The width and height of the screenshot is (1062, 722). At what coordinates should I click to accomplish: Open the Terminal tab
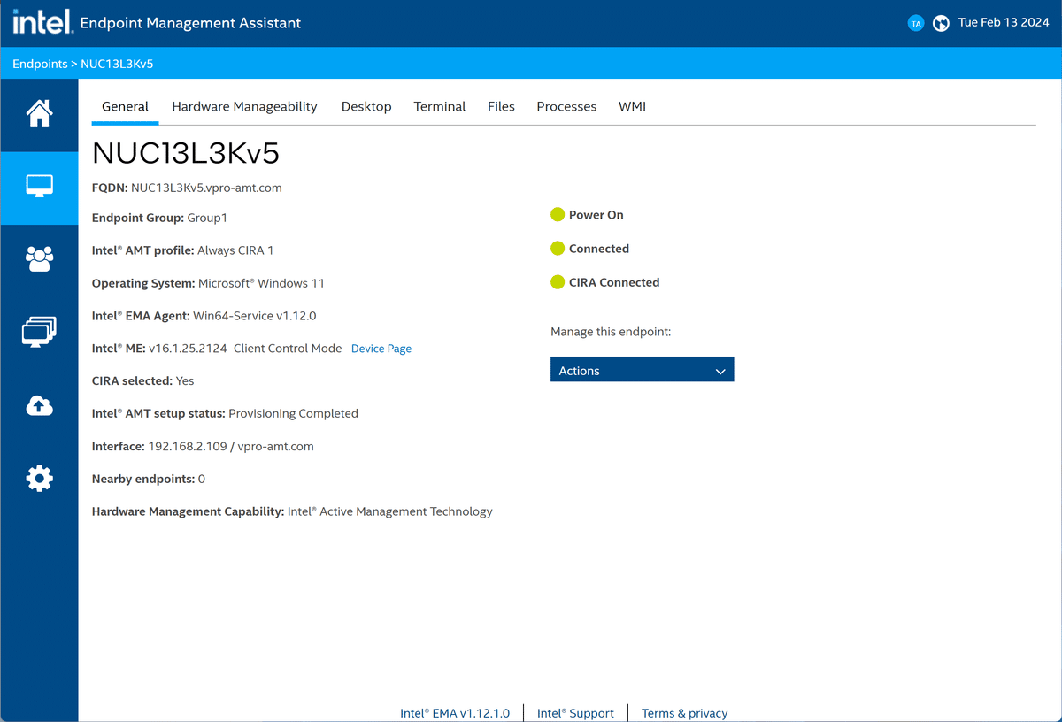coord(440,106)
